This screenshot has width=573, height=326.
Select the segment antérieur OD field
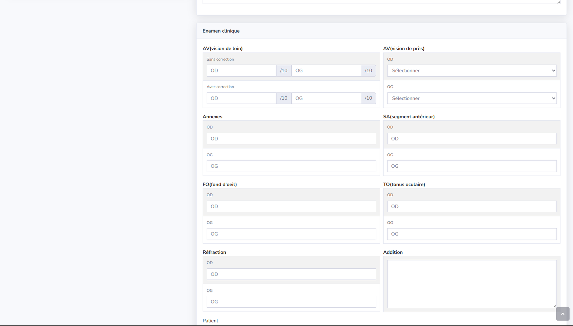coord(471,139)
